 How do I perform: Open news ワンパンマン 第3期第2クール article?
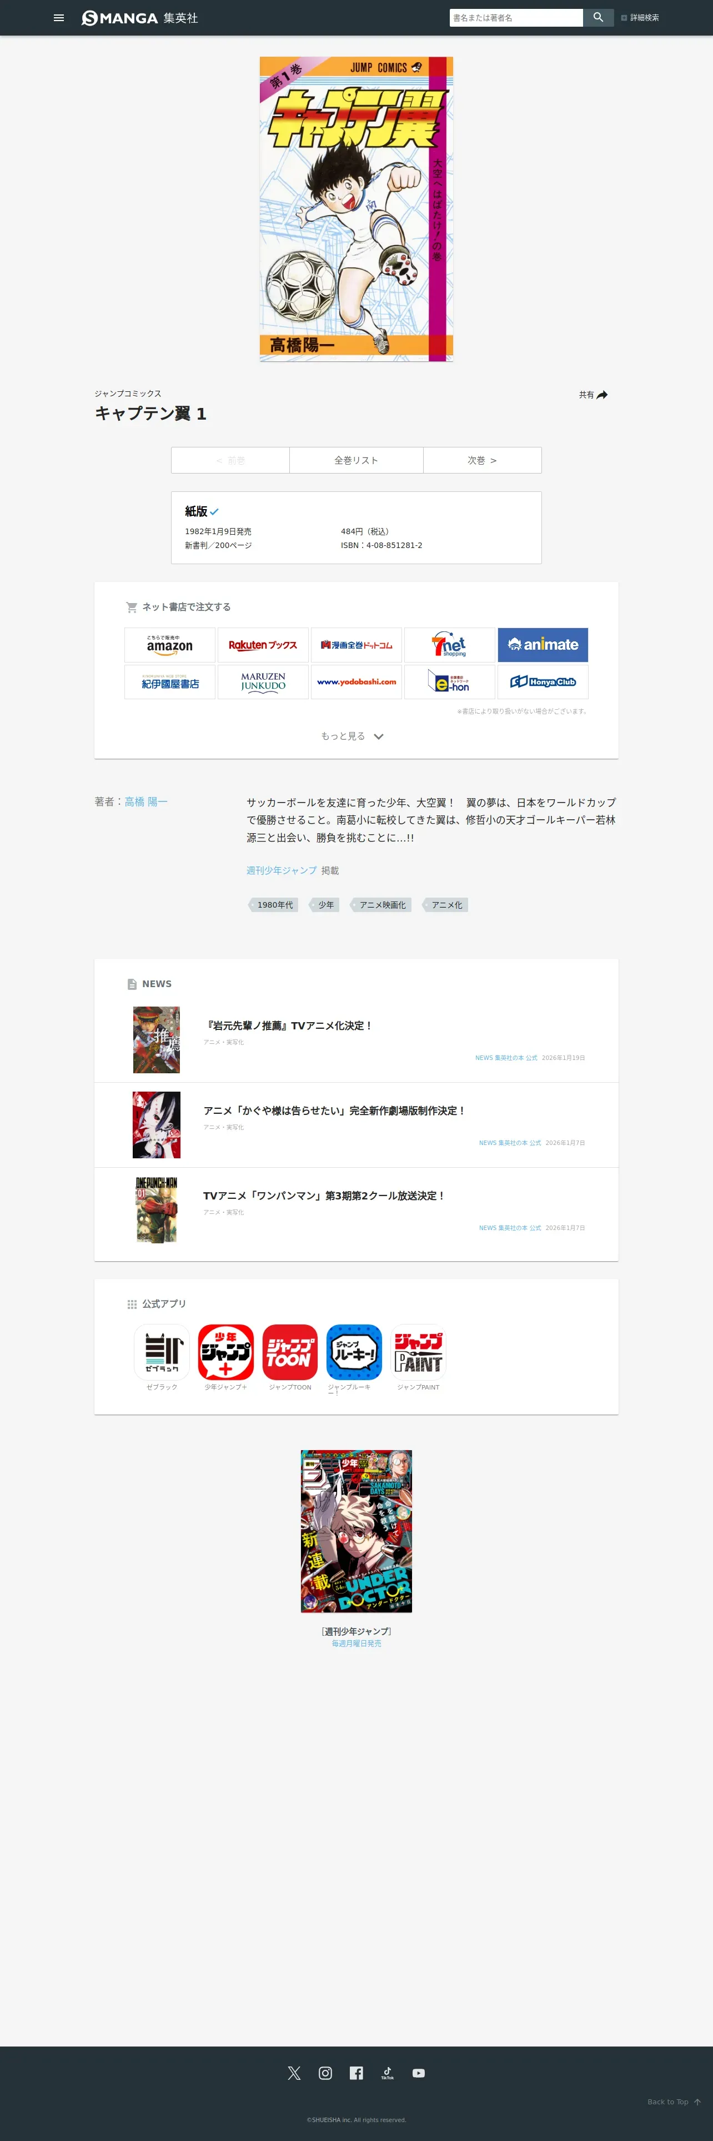click(324, 1195)
